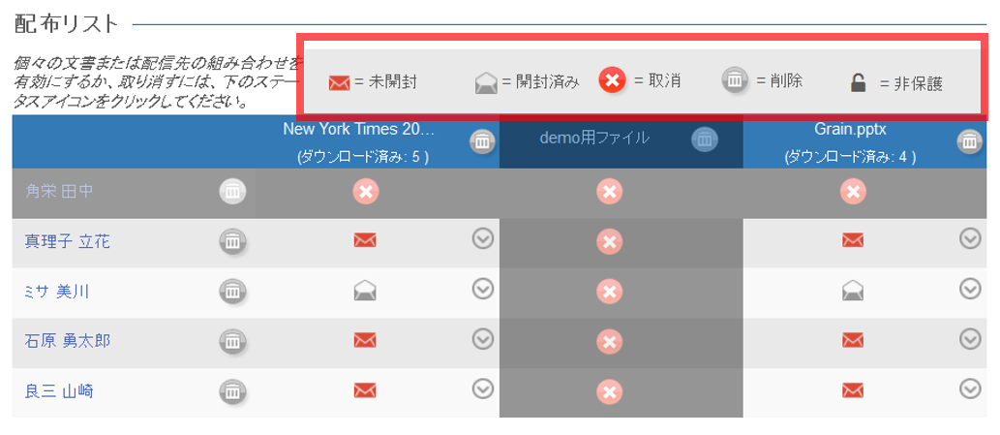The image size is (1000, 435).
Task: Delete the New York Times document column
Action: pos(481,141)
